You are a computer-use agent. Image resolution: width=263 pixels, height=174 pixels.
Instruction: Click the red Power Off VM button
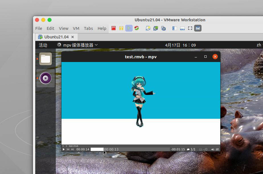(x=114, y=28)
